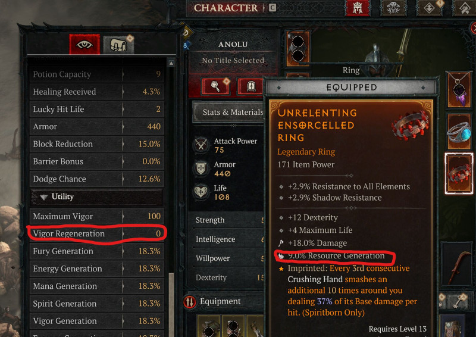
Task: Select the blue gem ring slot
Action: pyautogui.click(x=459, y=132)
